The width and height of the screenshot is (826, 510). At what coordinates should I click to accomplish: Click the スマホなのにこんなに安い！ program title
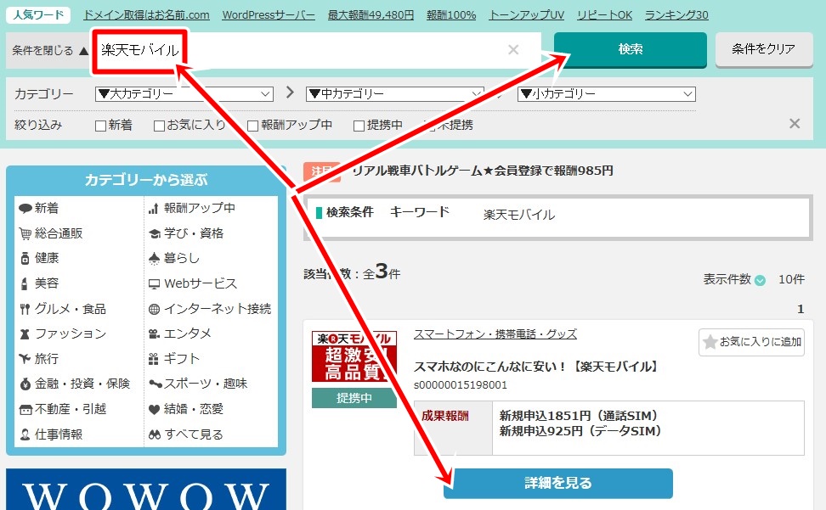pos(535,367)
